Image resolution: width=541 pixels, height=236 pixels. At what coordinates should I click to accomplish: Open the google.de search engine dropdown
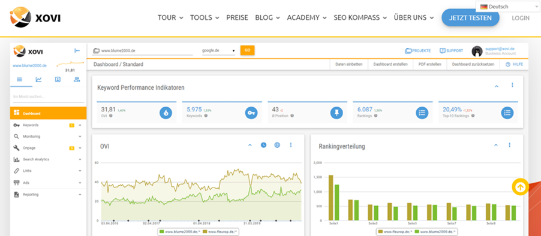(x=218, y=51)
